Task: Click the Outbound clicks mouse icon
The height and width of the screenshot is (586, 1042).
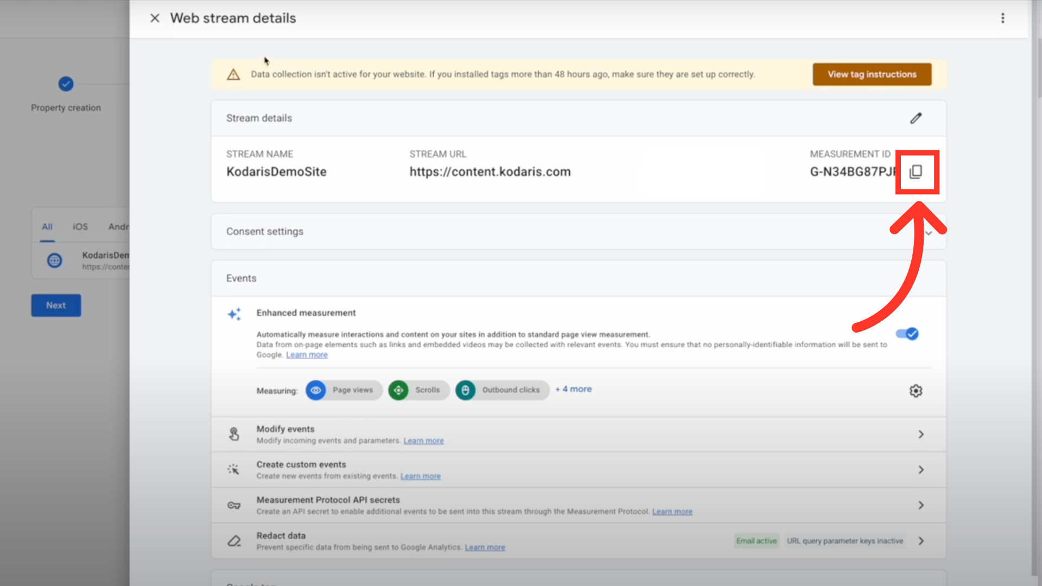Action: coord(465,390)
